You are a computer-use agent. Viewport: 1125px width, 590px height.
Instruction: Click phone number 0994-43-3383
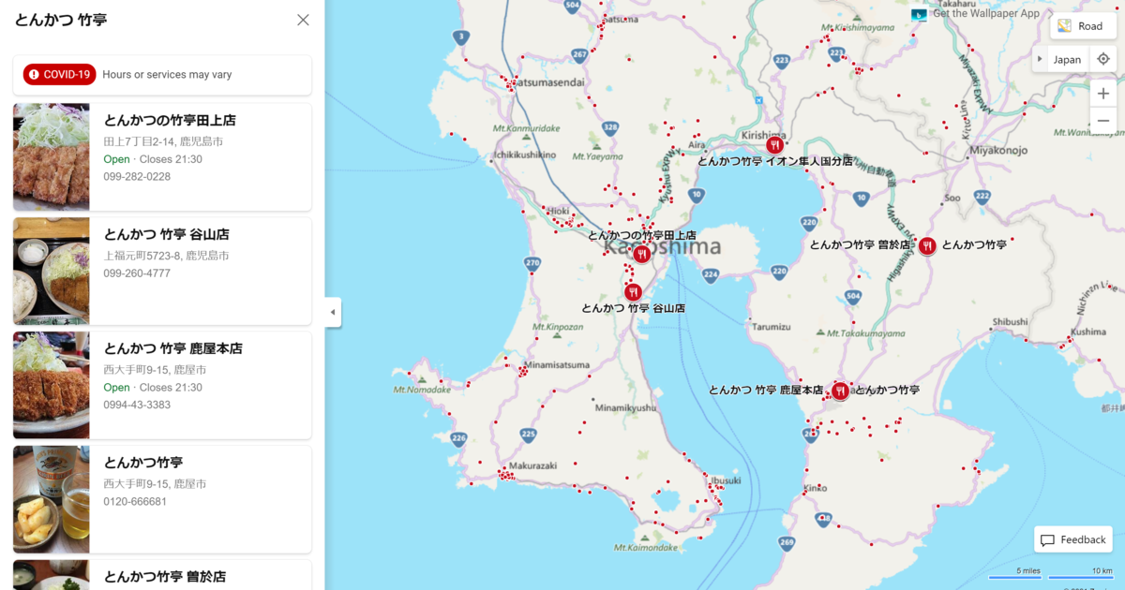[137, 405]
